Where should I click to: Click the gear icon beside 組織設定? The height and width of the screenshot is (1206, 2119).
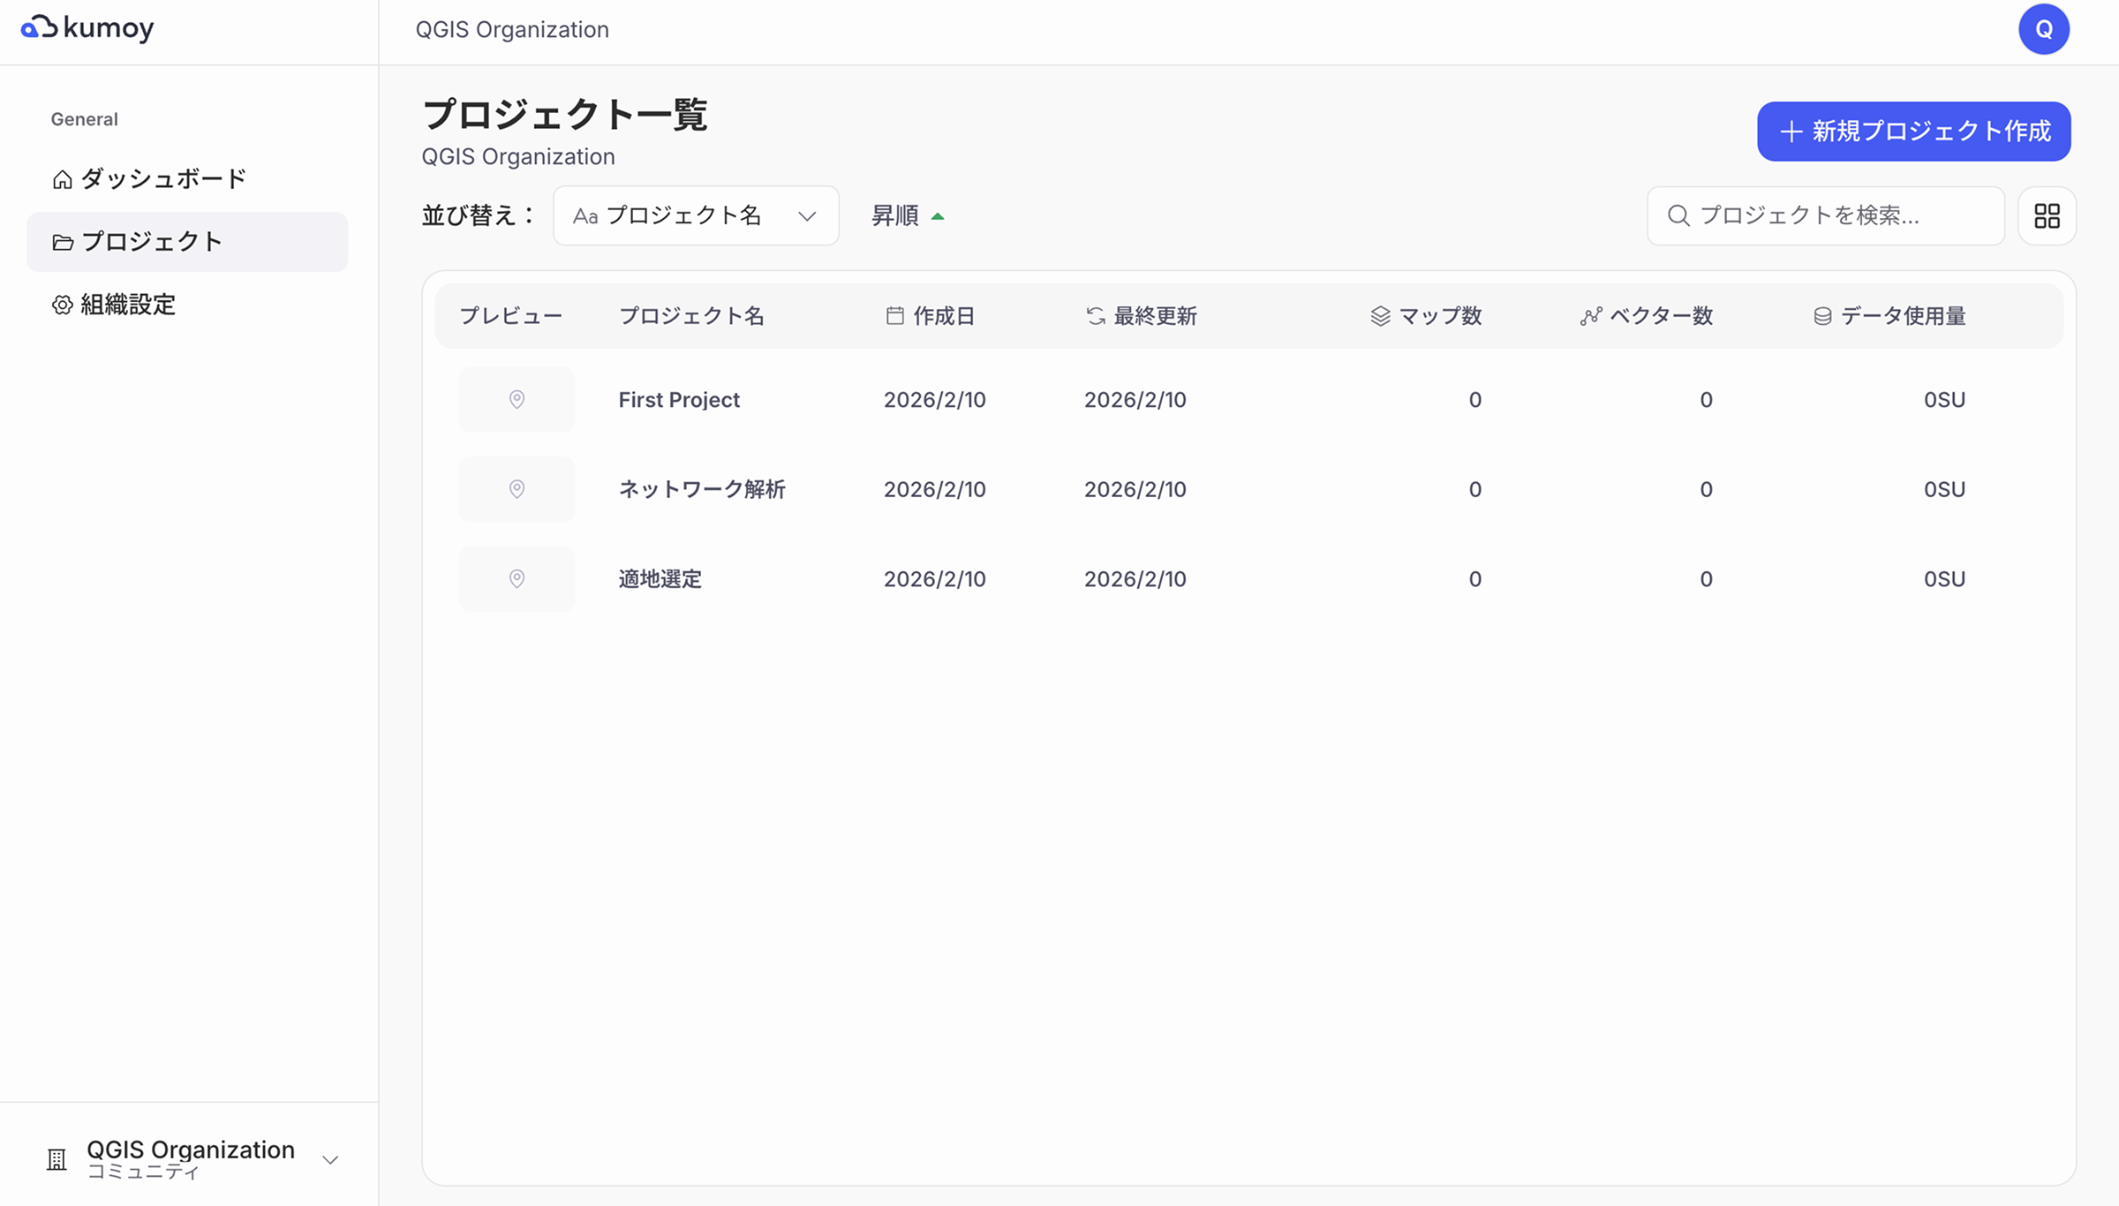point(62,305)
